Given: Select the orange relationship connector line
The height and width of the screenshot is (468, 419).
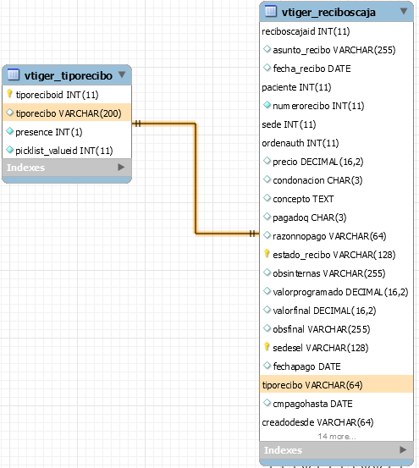Looking at the screenshot, I should tap(196, 179).
